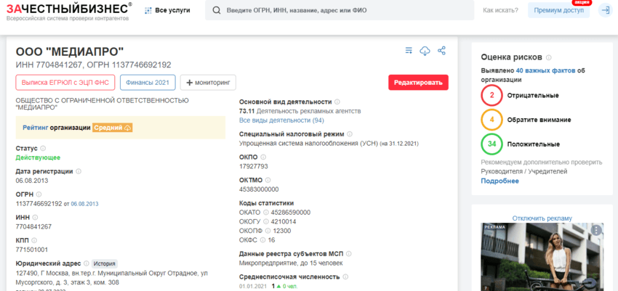618x291 pixels.
Task: Open the Финансы 2021 button
Action: tap(148, 83)
